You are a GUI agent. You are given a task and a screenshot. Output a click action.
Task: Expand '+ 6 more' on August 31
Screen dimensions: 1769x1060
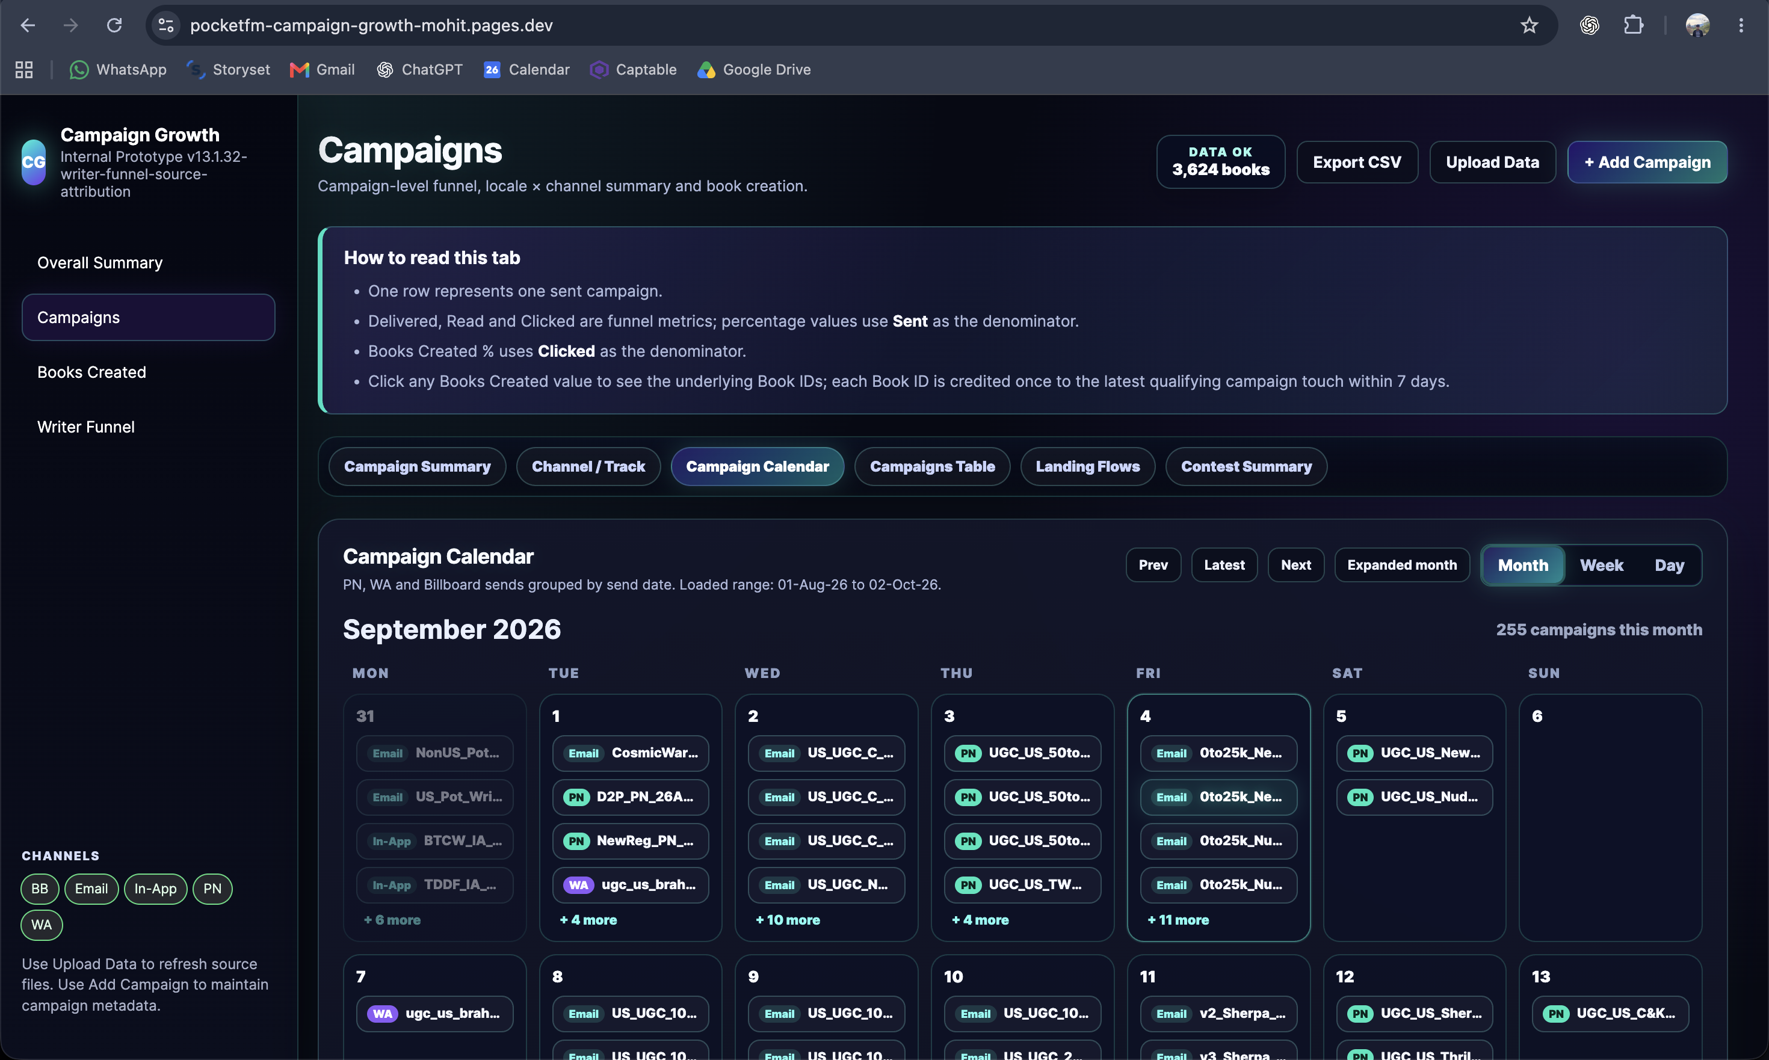coord(392,920)
